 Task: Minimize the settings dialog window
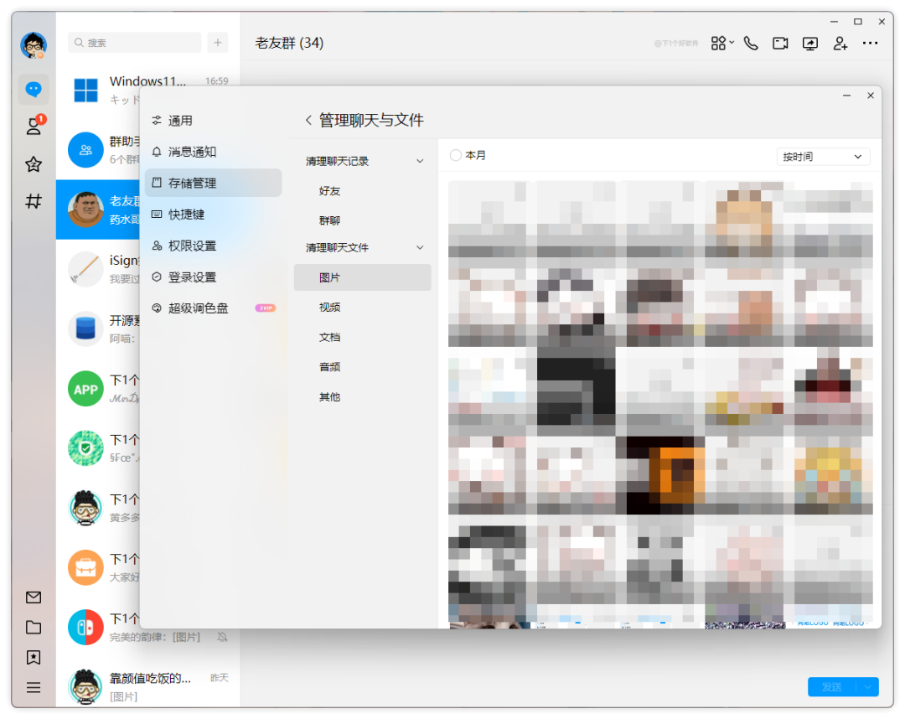coord(846,96)
